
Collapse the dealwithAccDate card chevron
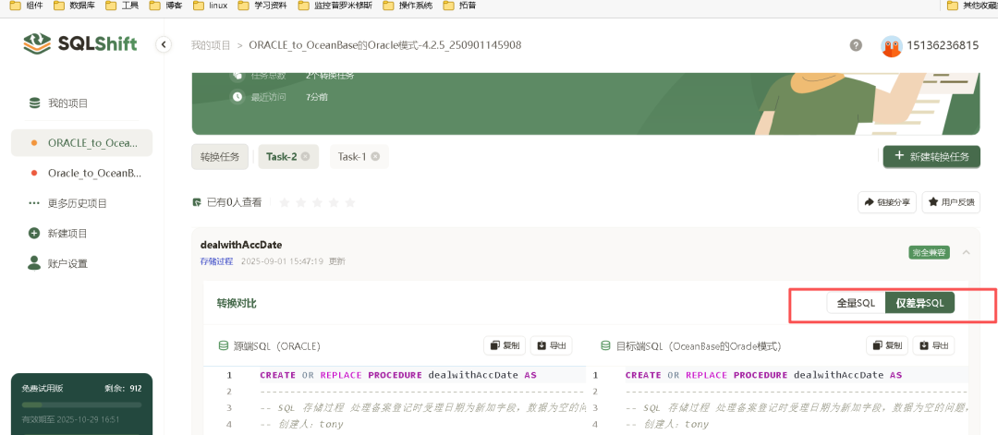(967, 252)
